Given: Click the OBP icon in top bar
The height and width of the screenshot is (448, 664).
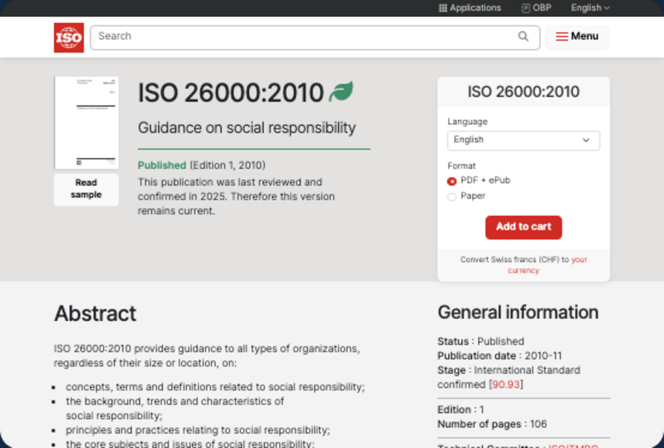Looking at the screenshot, I should pos(525,8).
